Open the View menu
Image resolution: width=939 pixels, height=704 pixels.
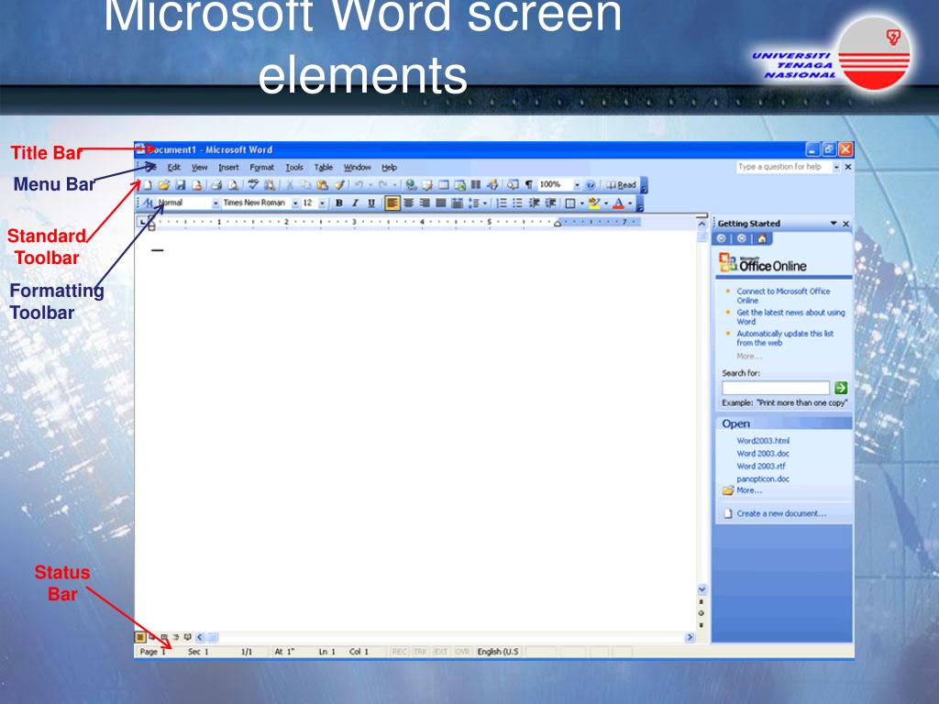(199, 168)
